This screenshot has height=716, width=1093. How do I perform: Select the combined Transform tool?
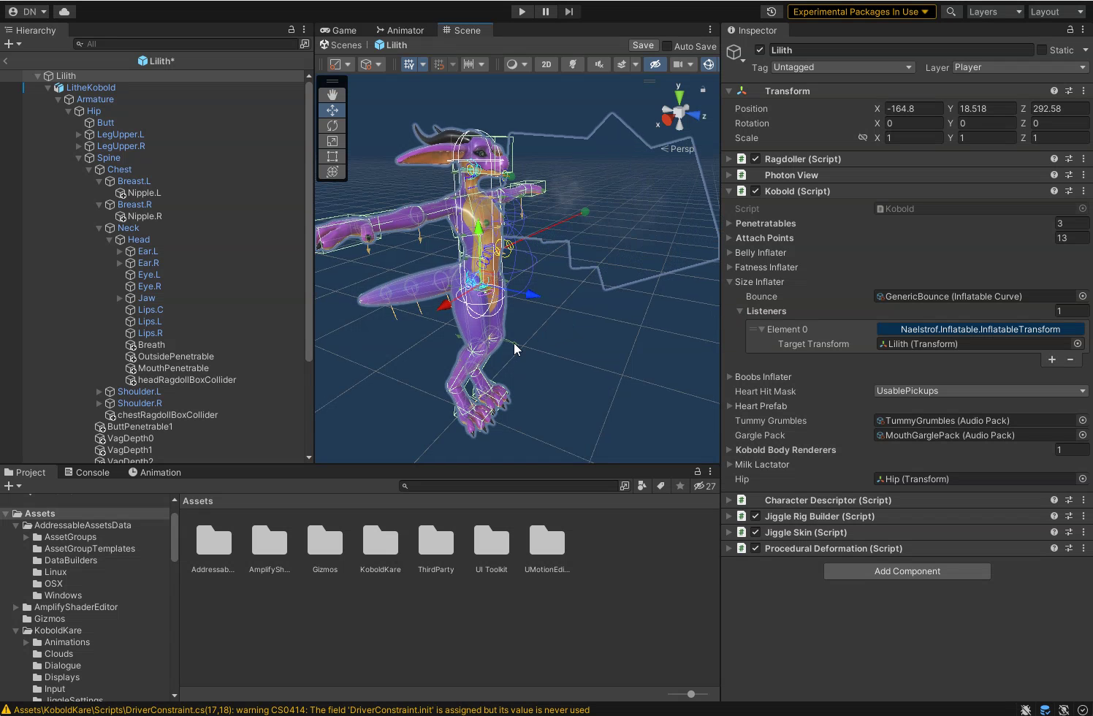332,172
